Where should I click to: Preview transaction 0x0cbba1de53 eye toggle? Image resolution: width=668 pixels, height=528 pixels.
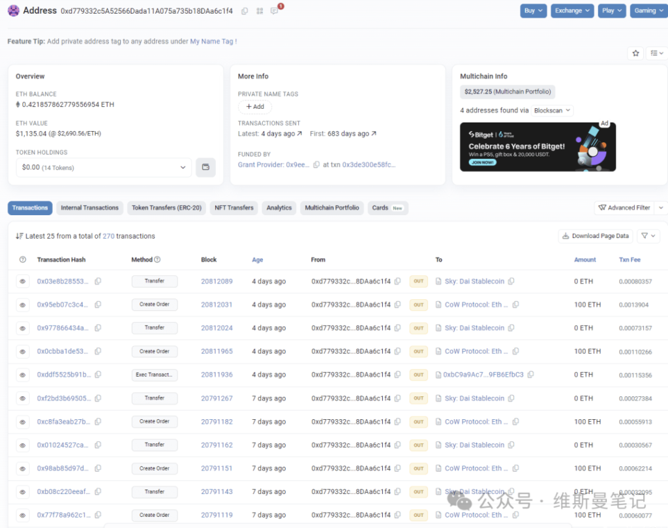tap(23, 352)
